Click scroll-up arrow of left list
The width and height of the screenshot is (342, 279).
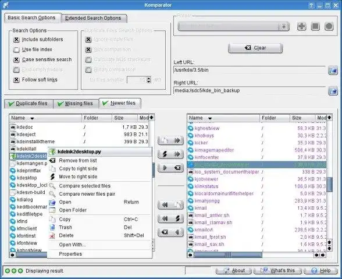[x=151, y=118]
